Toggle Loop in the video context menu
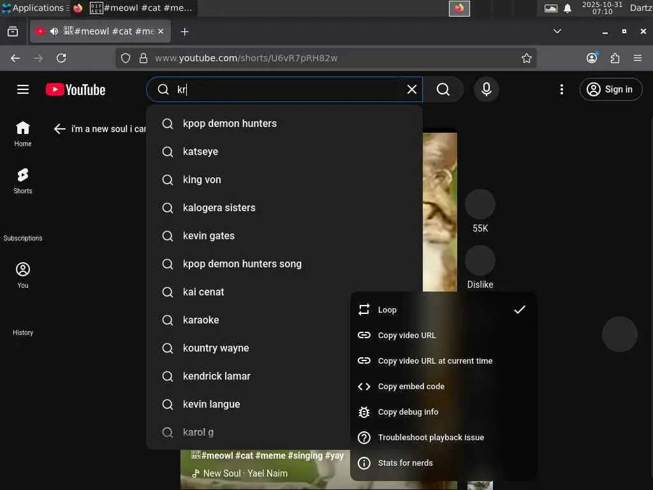 coord(443,309)
